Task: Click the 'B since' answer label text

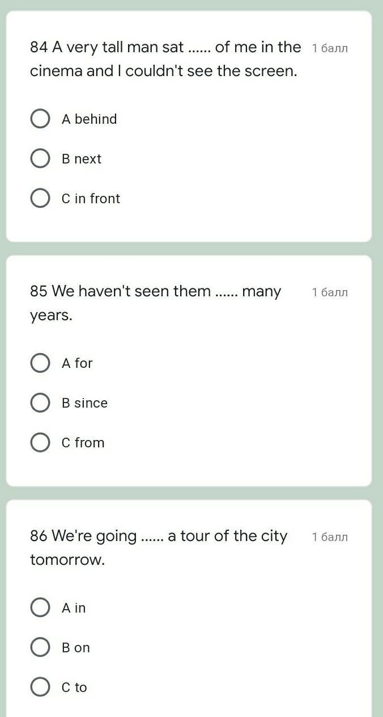Action: [84, 403]
